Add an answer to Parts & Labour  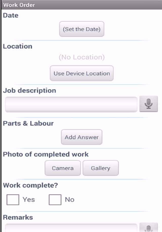point(82,137)
